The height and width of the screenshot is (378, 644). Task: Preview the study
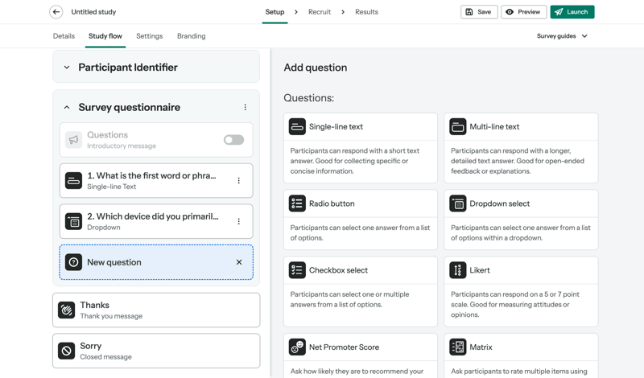523,12
